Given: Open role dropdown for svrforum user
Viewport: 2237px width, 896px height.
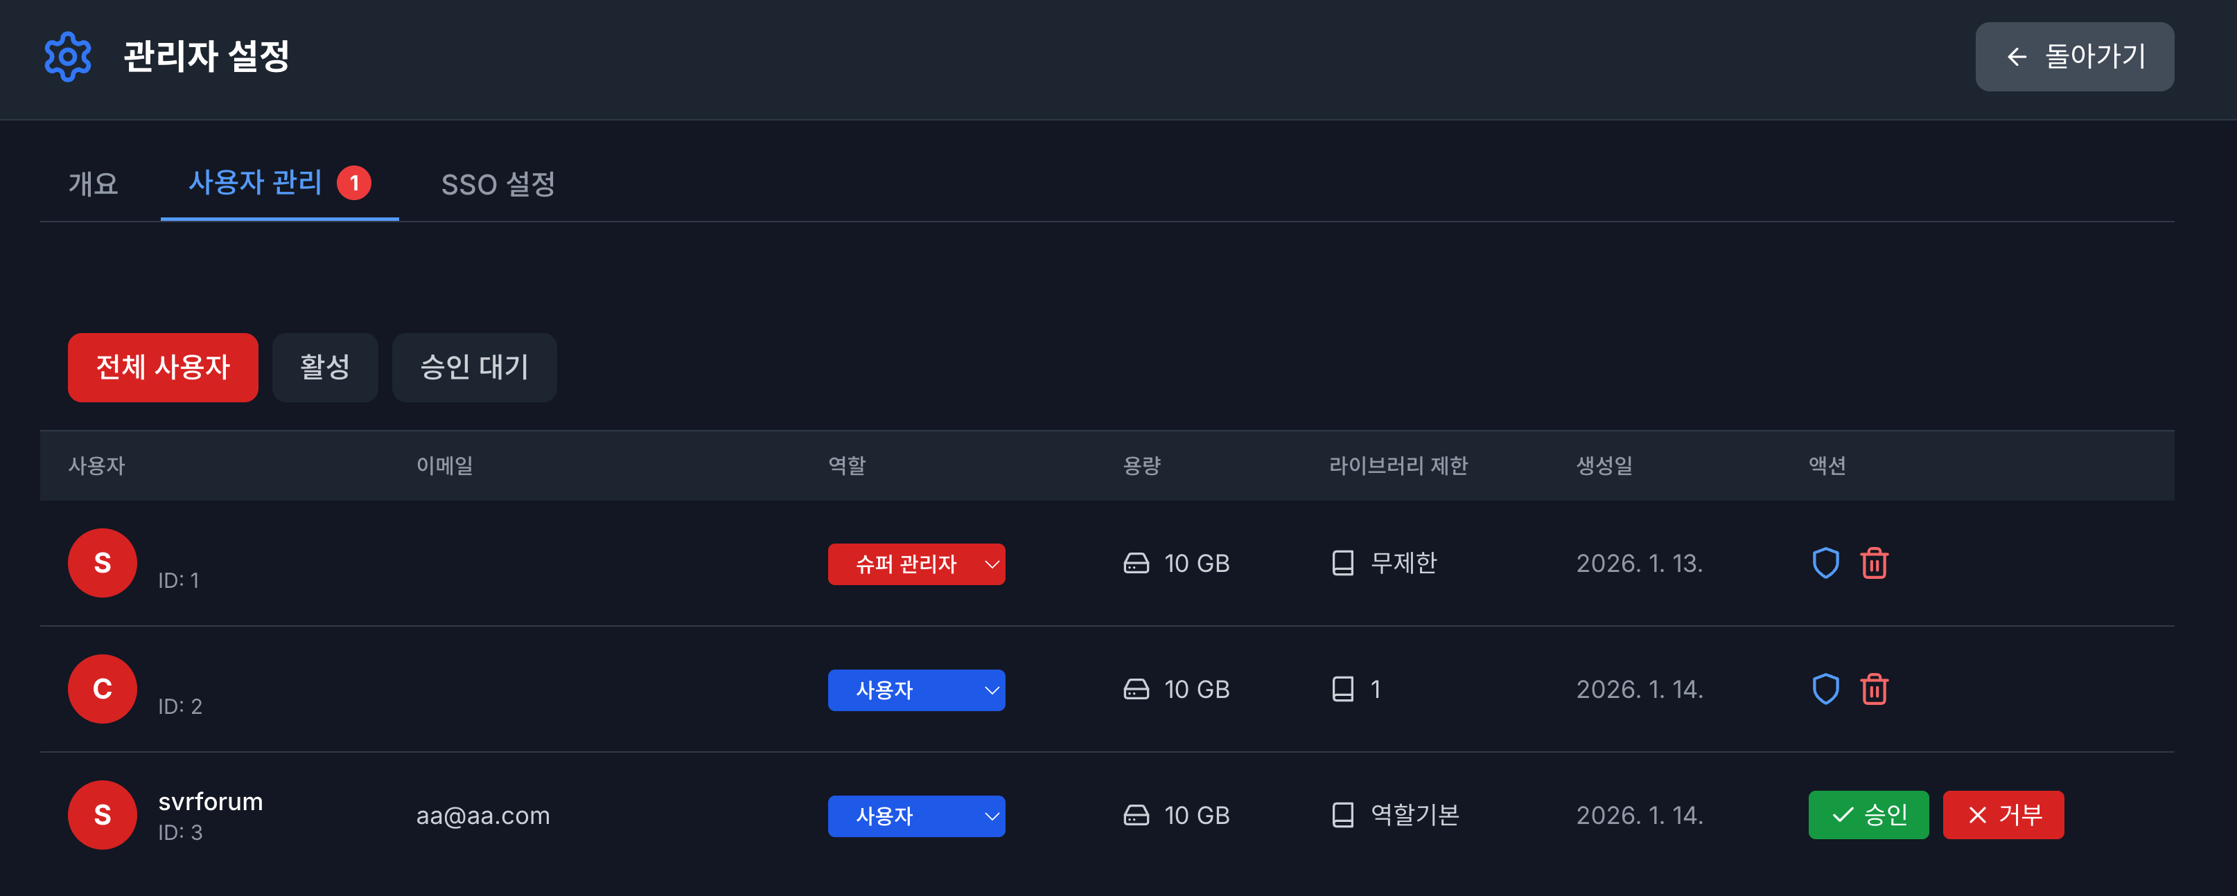Looking at the screenshot, I should coord(916,816).
